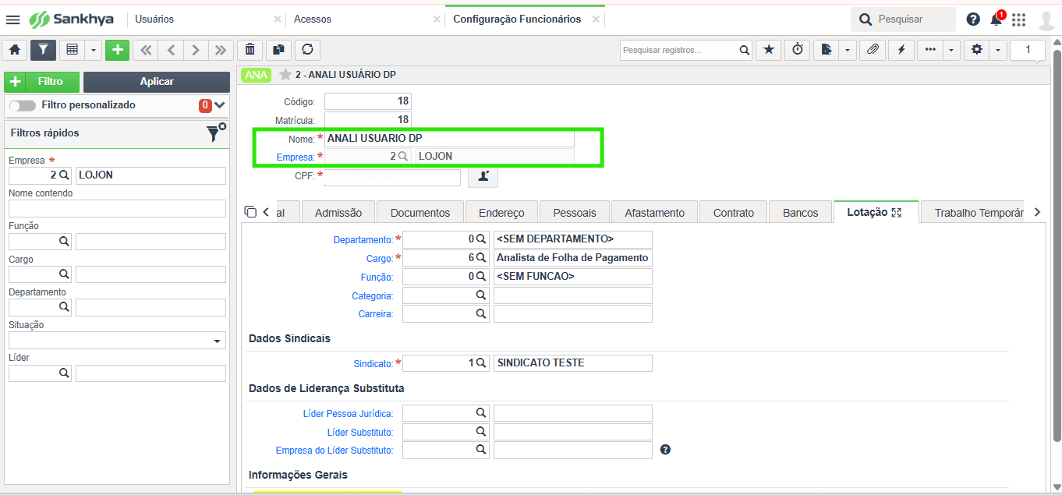The width and height of the screenshot is (1062, 495).
Task: Open attachments with the paperclip icon
Action: [x=873, y=50]
